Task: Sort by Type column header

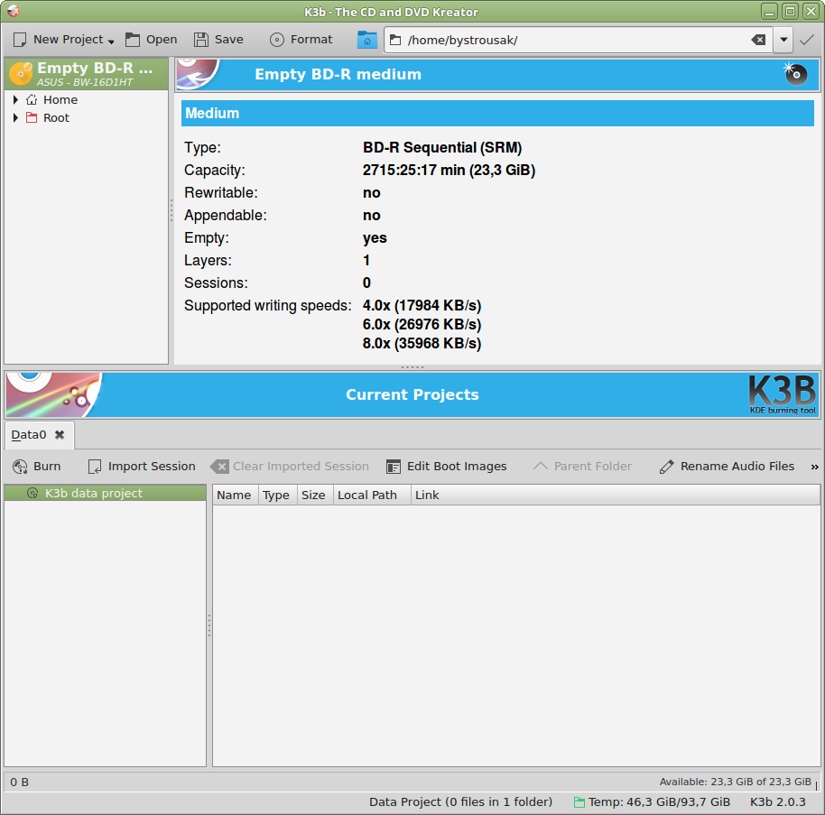Action: [277, 495]
